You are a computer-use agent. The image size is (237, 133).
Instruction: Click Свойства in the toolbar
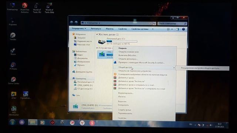click(123, 29)
